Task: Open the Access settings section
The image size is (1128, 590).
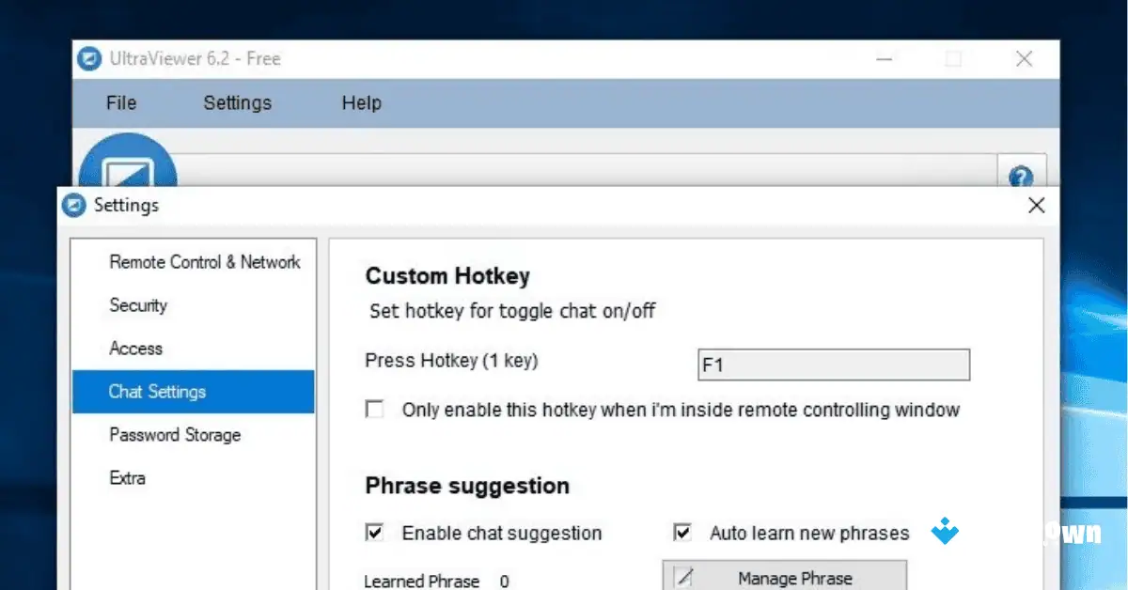Action: [x=136, y=349]
